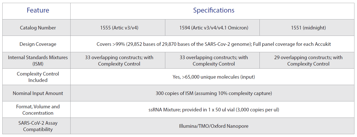Click the Covers >99% coverage description text

point(214,44)
